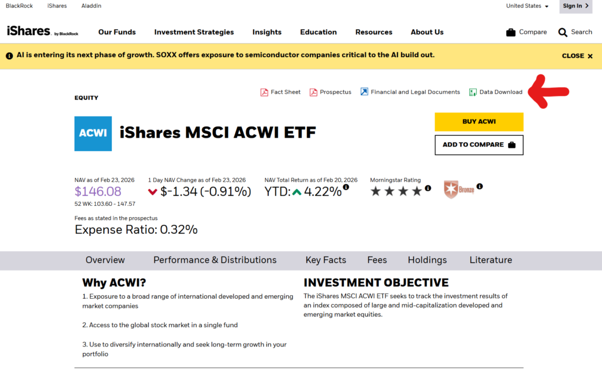Expand the Investment Strategies navigation menu
Viewport: 602px width, 383px height.
(x=194, y=32)
